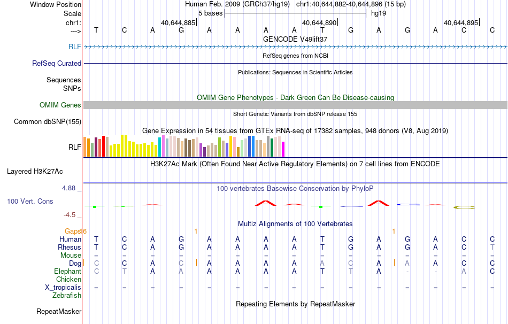The width and height of the screenshot is (508, 324).
Task: Click the olive-colored C PhyloP glyph
Action: tap(464, 207)
